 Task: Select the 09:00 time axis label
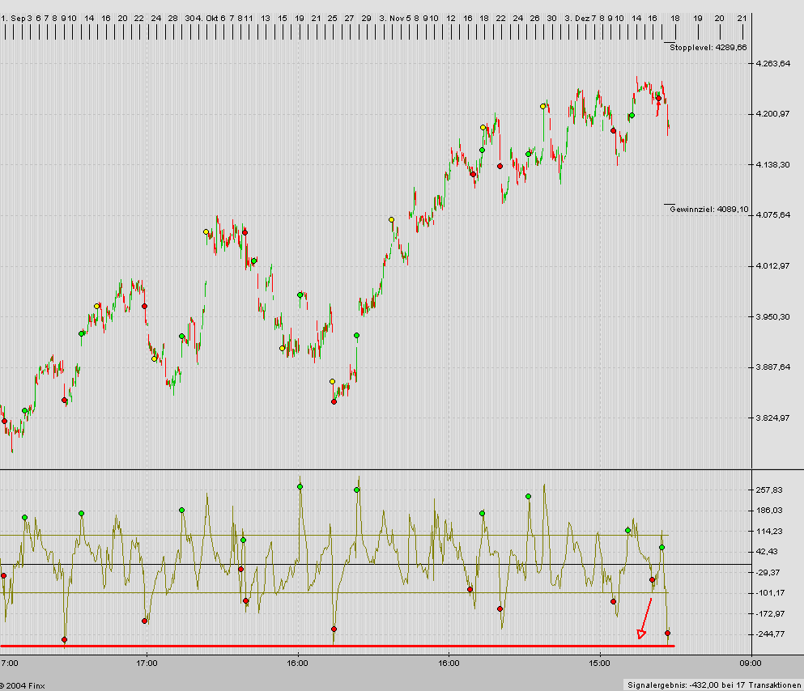point(751,663)
